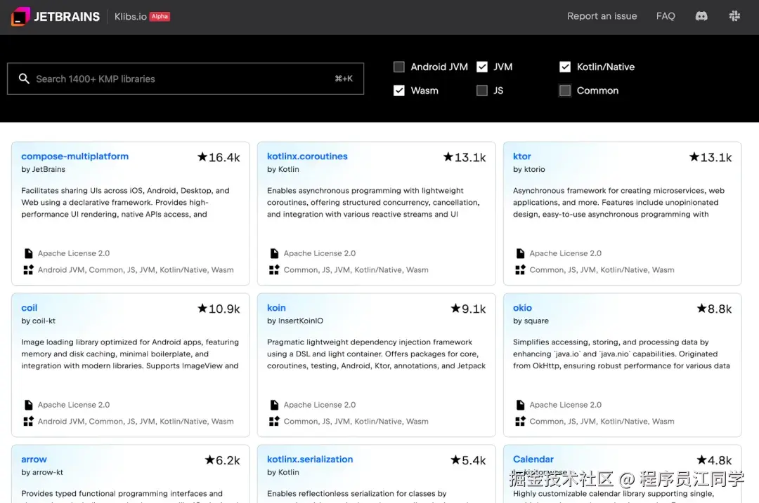
Task: Click the 10.9k star count
Action: click(224, 308)
